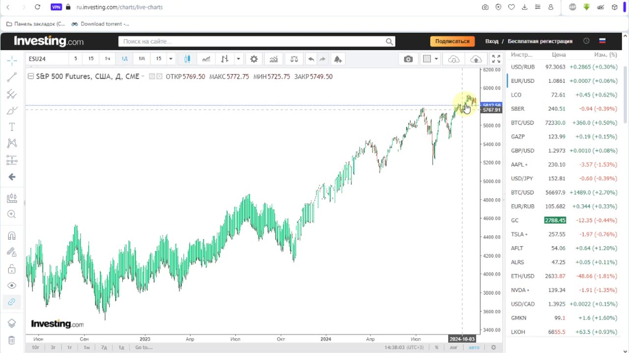Open chart settings gear in top toolbar
629x353 pixels.
point(254,59)
